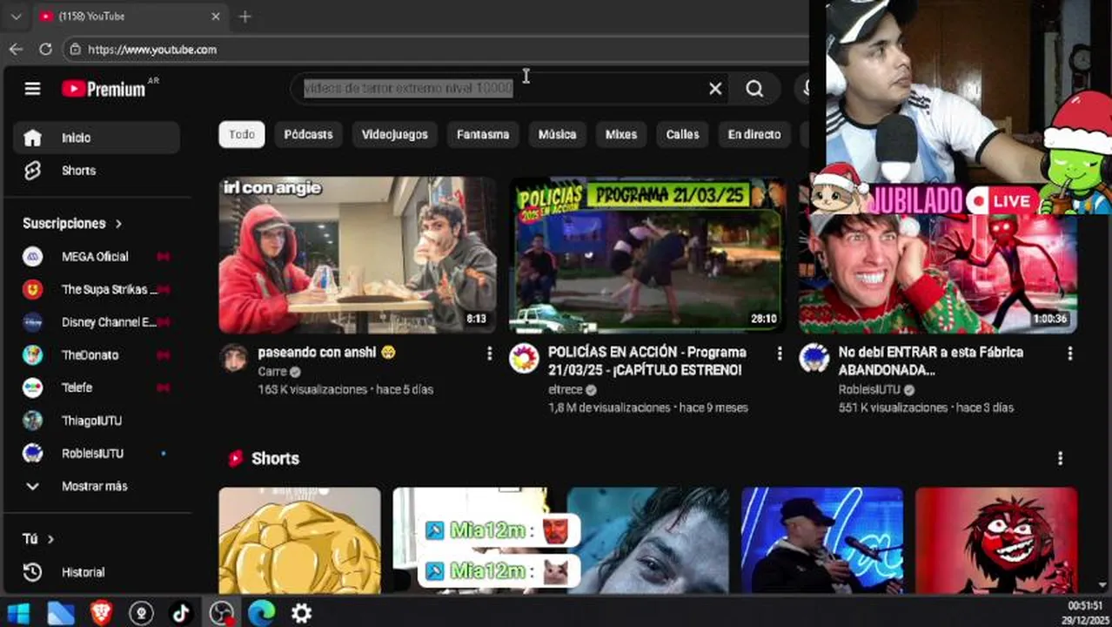Open the Mia12m chat Short
The height and width of the screenshot is (627, 1112).
tap(473, 540)
